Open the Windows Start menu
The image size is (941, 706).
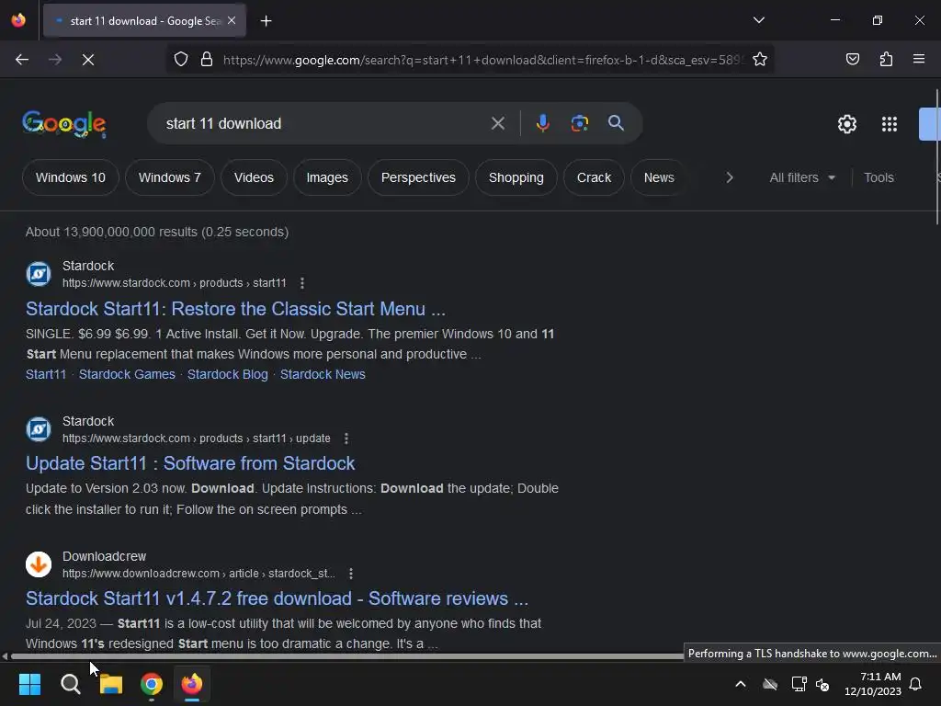[29, 684]
